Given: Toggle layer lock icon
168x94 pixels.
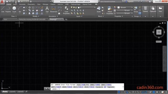Looking at the screenshot, I should pyautogui.click(x=76, y=8).
